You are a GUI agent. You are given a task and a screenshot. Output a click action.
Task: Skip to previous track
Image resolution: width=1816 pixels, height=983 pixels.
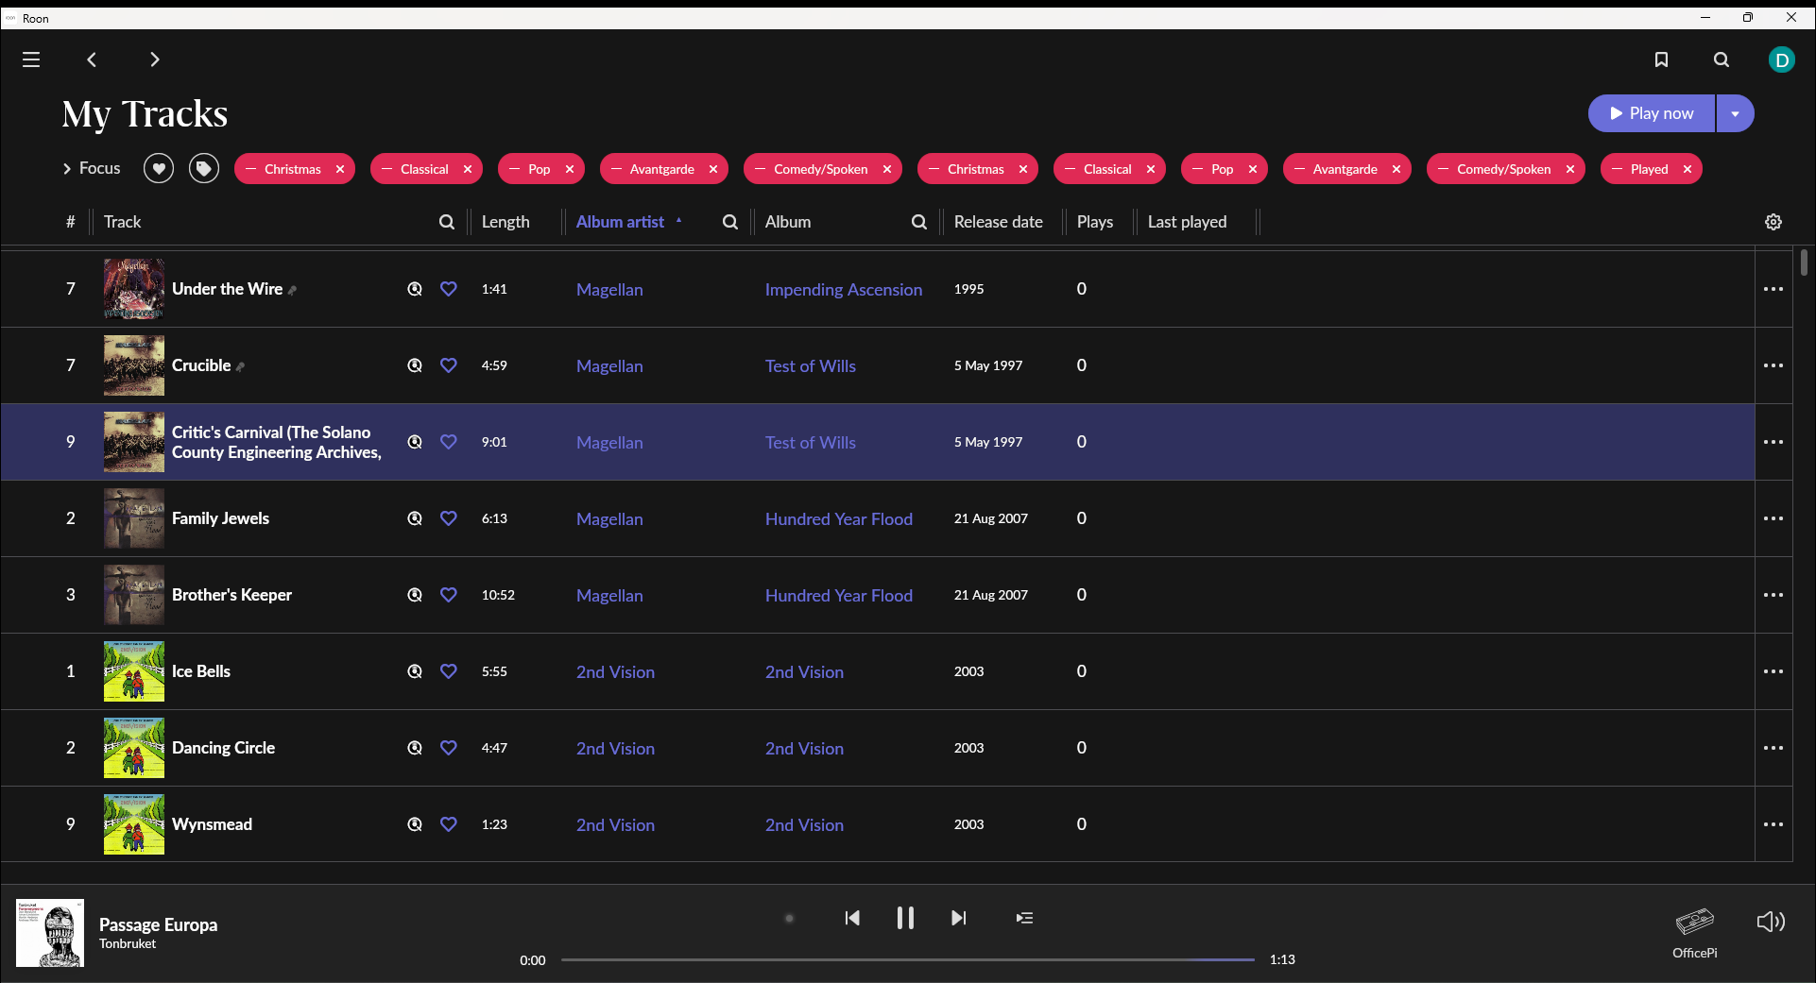click(x=852, y=918)
